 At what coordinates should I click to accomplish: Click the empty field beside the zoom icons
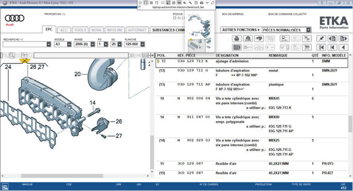[x=81, y=55]
